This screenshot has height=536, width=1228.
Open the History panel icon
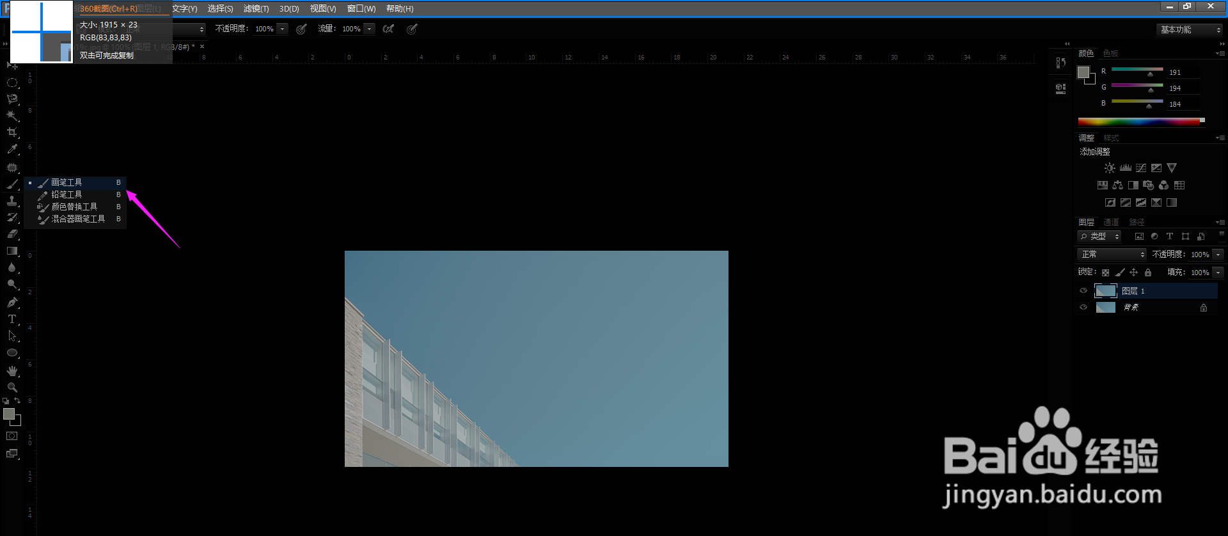point(1061,63)
